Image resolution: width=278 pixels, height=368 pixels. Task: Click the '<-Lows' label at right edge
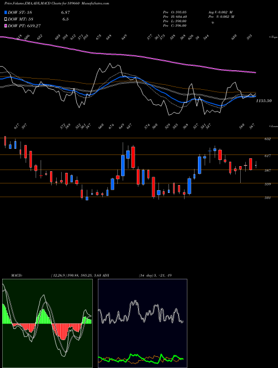tap(273, 126)
